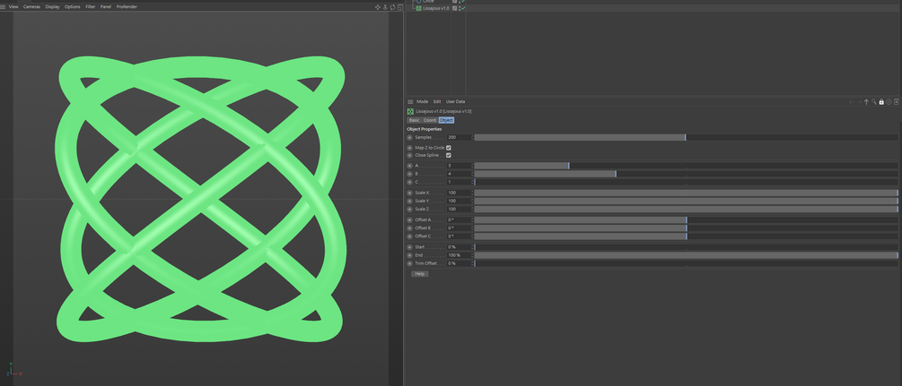Click the Close Spline keyframe circle
Viewport: 902px width, 386px height.
click(x=409, y=156)
